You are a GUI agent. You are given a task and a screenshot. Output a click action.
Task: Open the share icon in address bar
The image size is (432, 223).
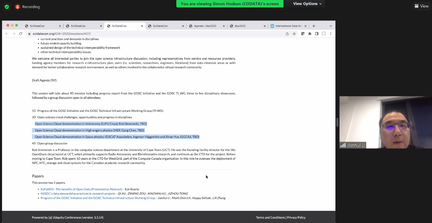tap(287, 34)
